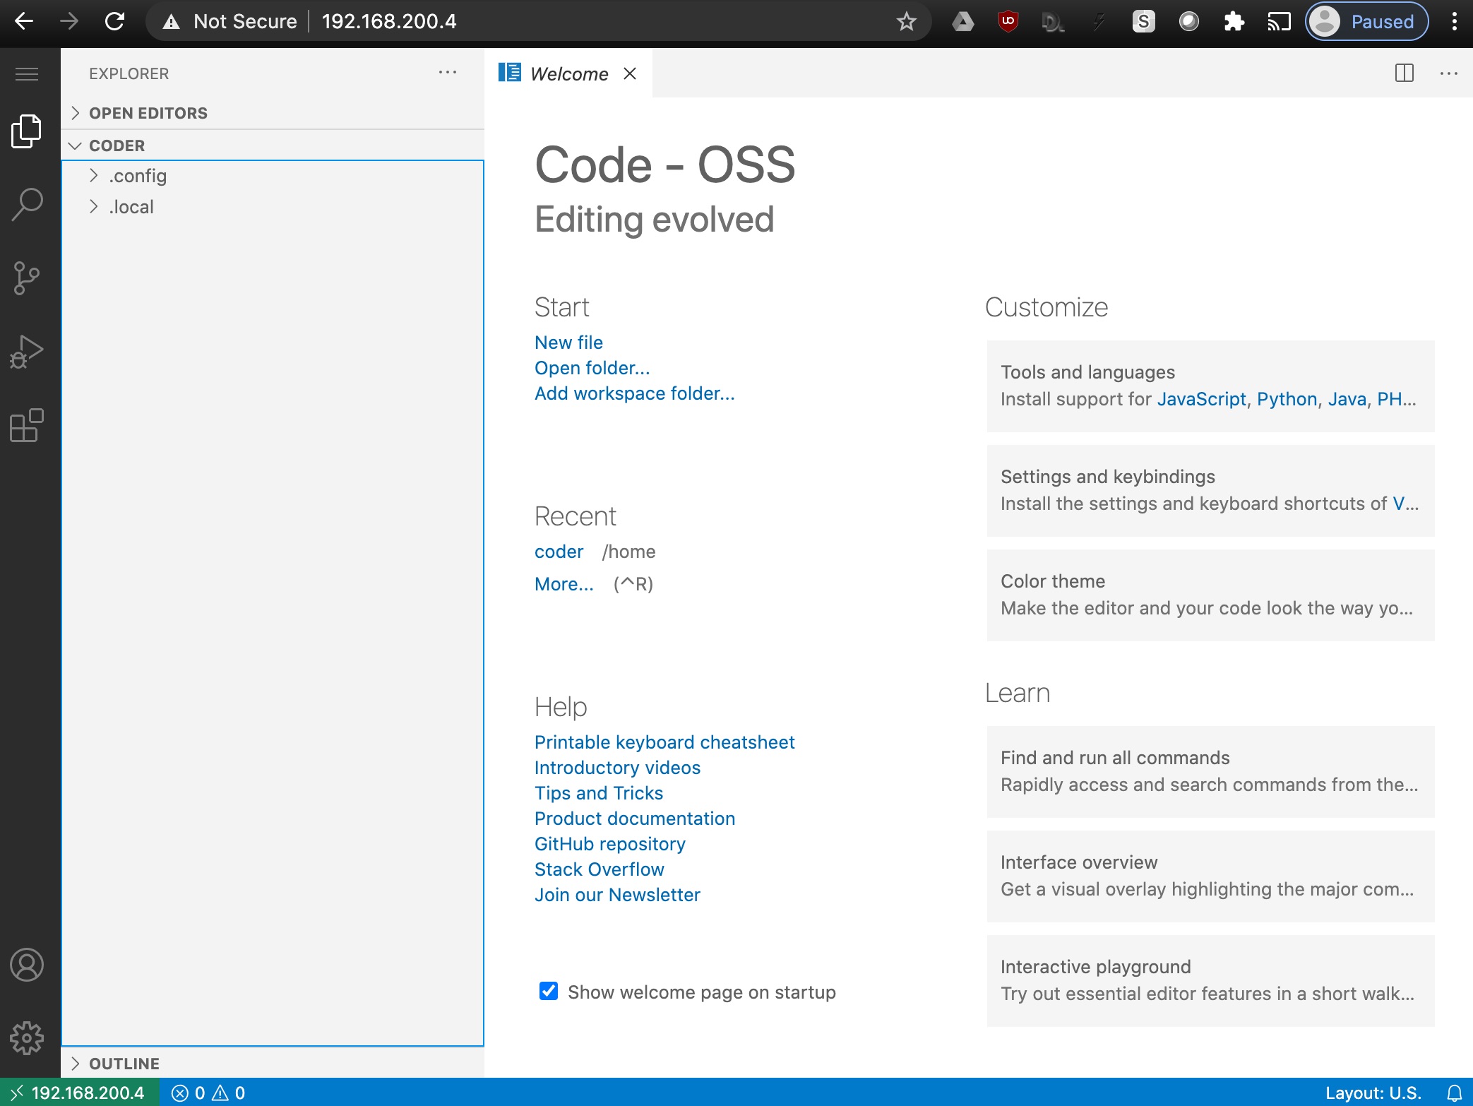Screen dimensions: 1473x1106
Task: Select the Welcome tab
Action: 568,73
